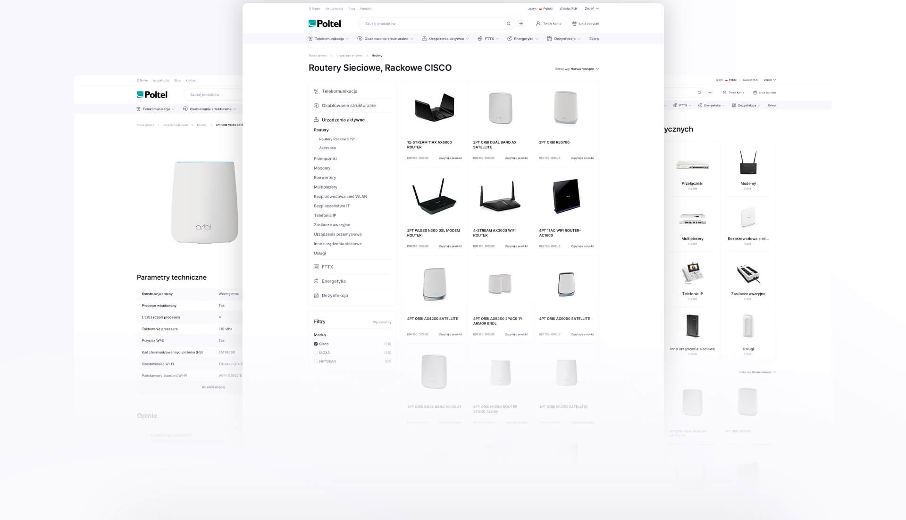Select Przełączniki in the sidebar category list
906x520 pixels.
pos(325,159)
